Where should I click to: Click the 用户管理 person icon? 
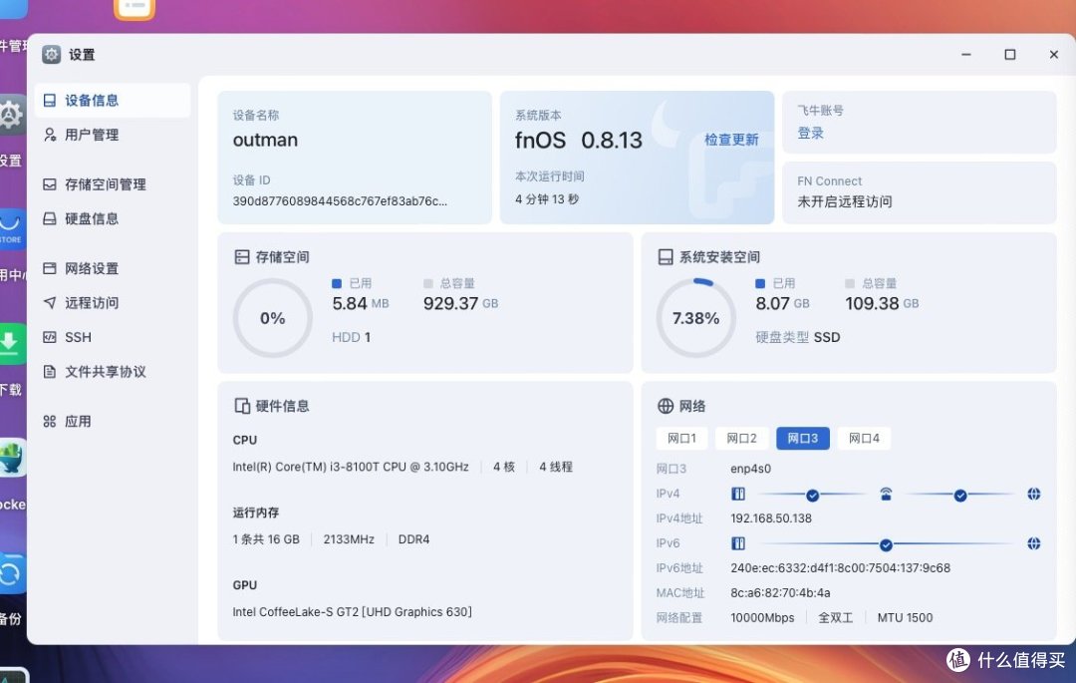pos(50,135)
